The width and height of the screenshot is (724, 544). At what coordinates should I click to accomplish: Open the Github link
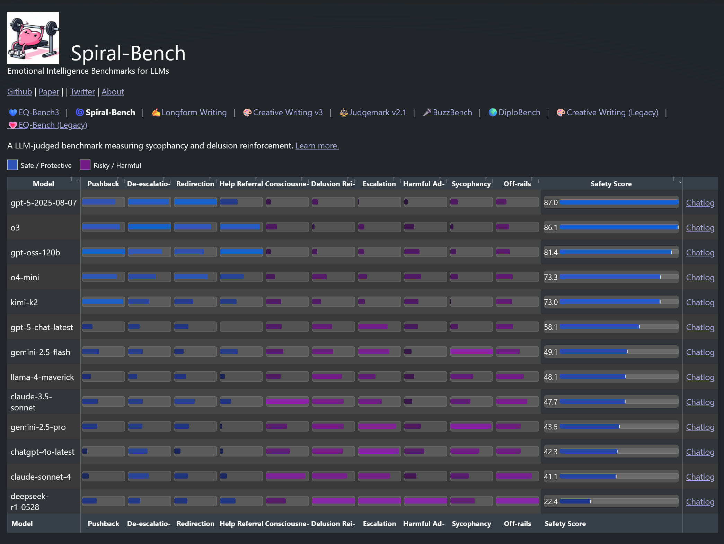point(19,92)
